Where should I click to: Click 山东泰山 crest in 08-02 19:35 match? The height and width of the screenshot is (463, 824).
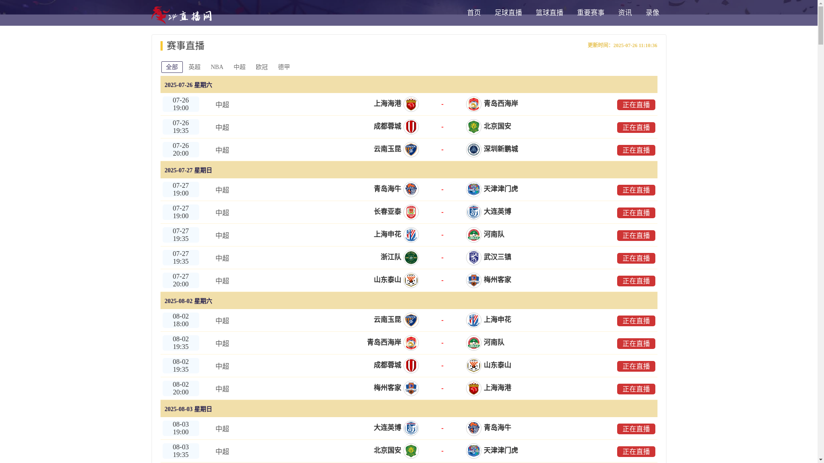point(474,366)
